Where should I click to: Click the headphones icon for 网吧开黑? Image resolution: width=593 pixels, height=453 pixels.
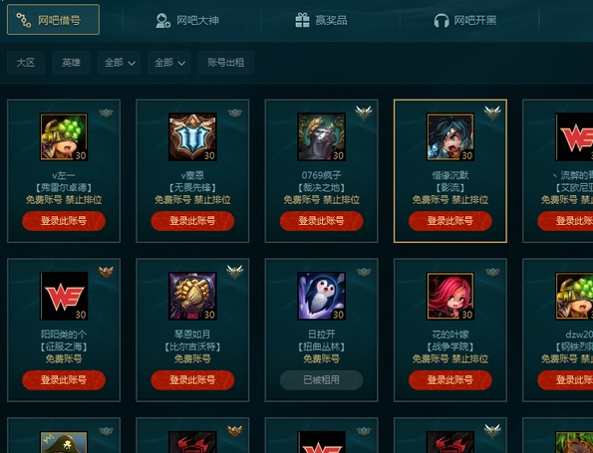pos(441,20)
